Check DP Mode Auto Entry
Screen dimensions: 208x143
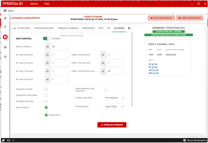(x=46, y=101)
